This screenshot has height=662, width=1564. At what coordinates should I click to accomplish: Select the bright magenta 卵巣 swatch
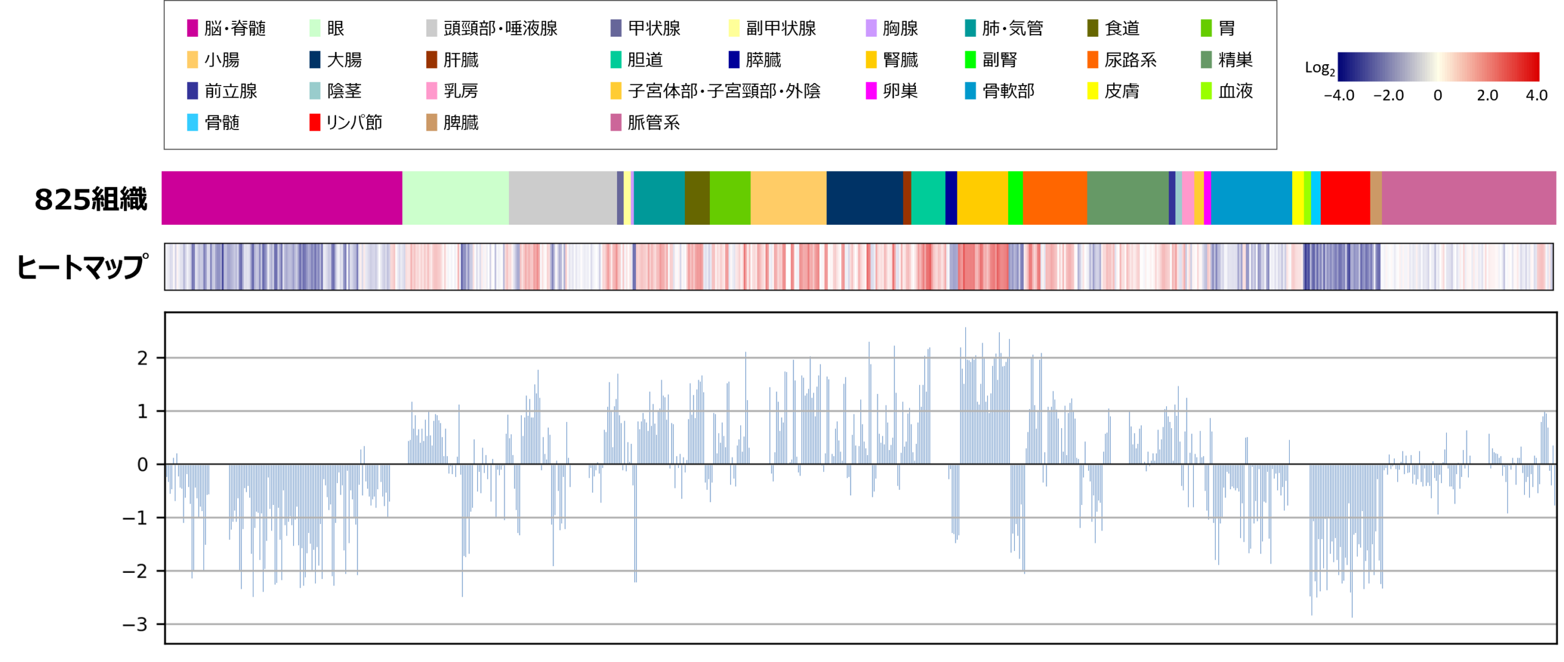(x=871, y=91)
